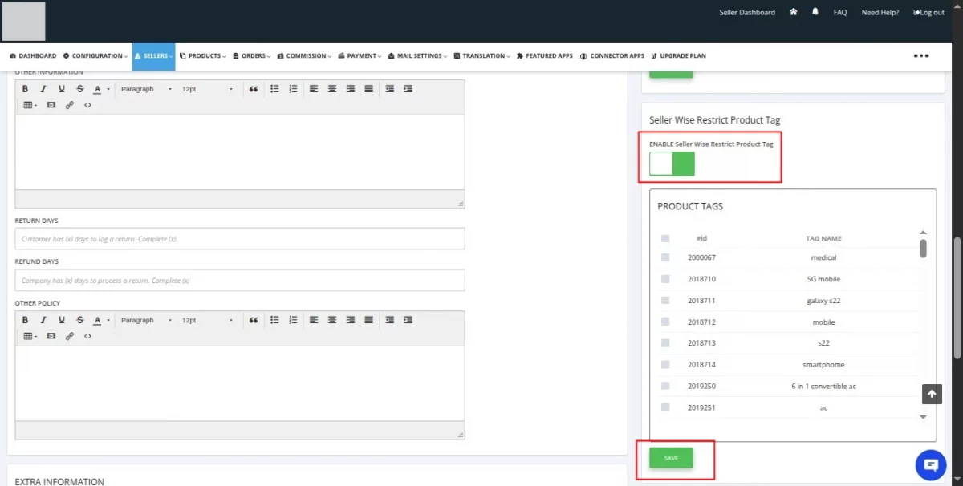963x486 pixels.
Task: Open the Sellers menu
Action: 154,56
